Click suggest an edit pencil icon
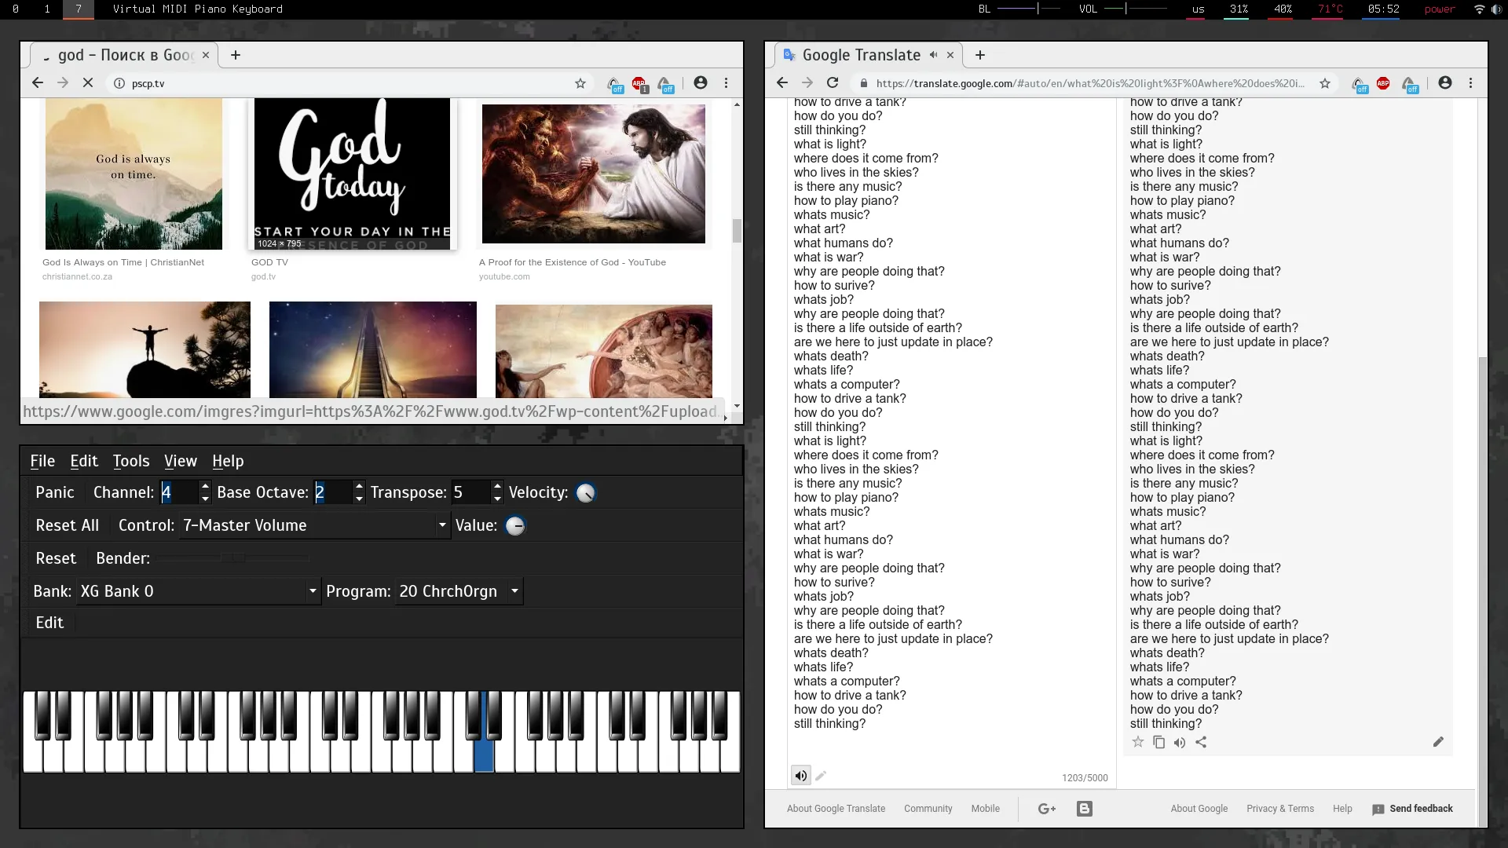Screen dimensions: 1508x848 [x=1438, y=742]
